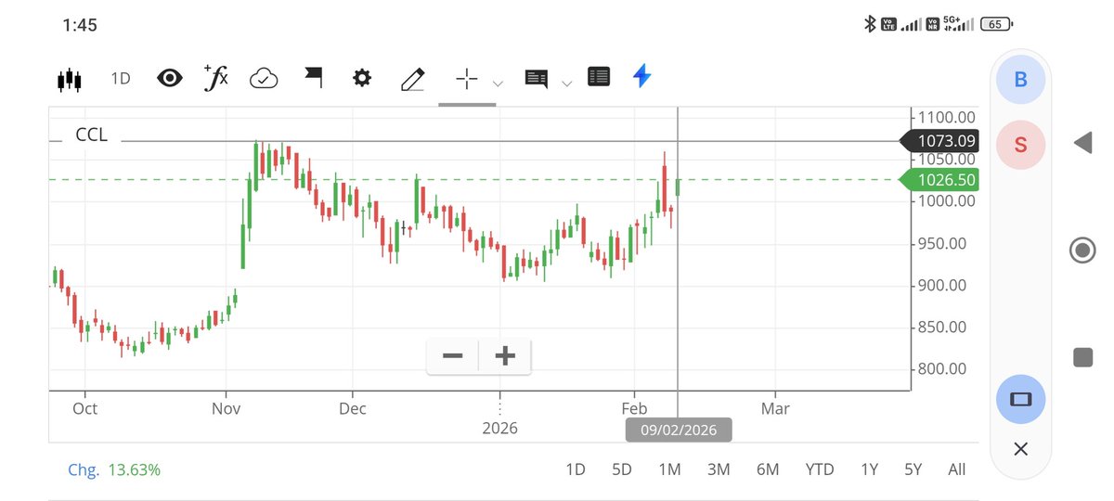
Task: Click the Mar time axis label
Action: click(775, 408)
